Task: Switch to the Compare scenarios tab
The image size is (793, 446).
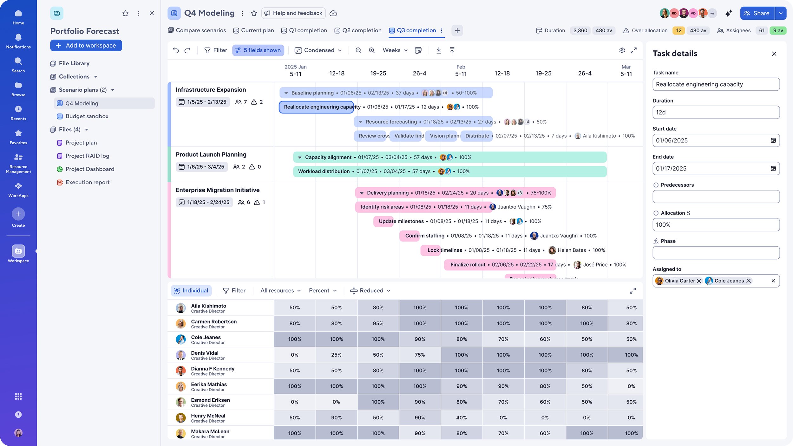Action: (x=197, y=30)
